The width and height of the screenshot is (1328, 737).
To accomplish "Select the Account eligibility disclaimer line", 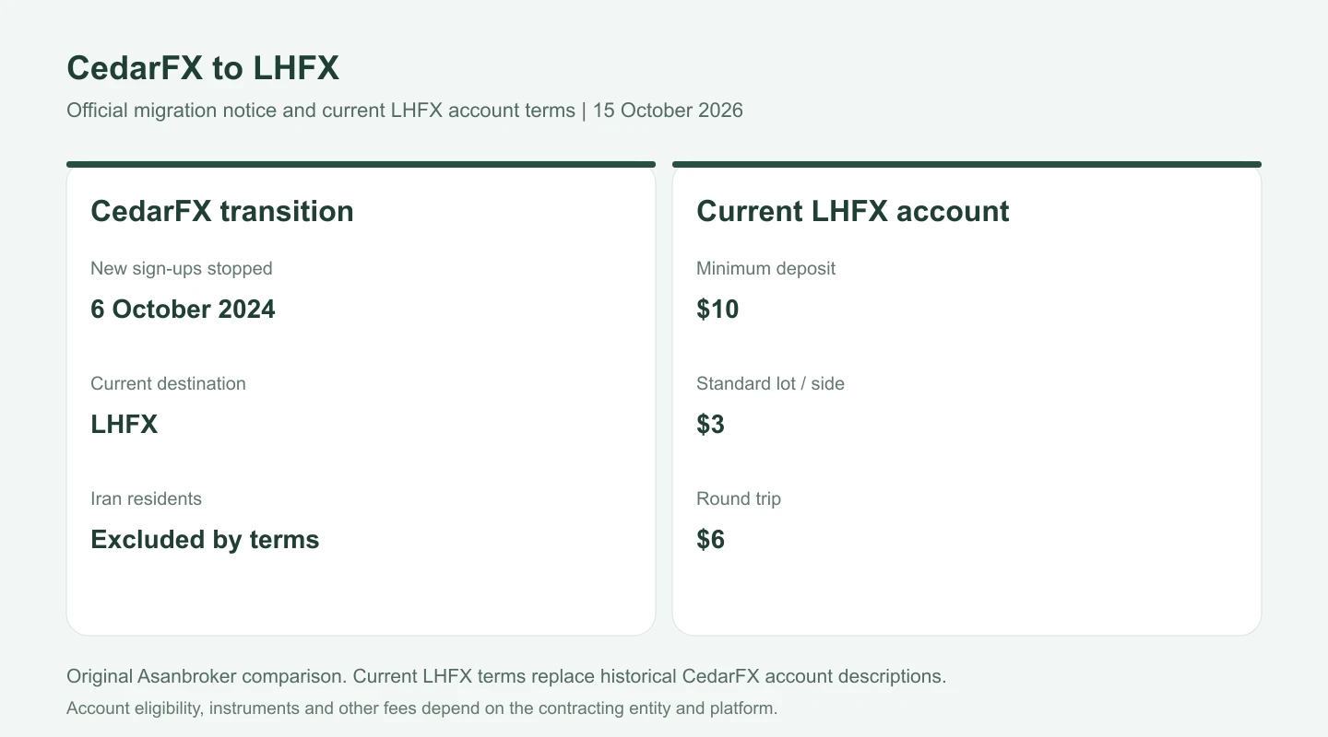I will [x=422, y=708].
